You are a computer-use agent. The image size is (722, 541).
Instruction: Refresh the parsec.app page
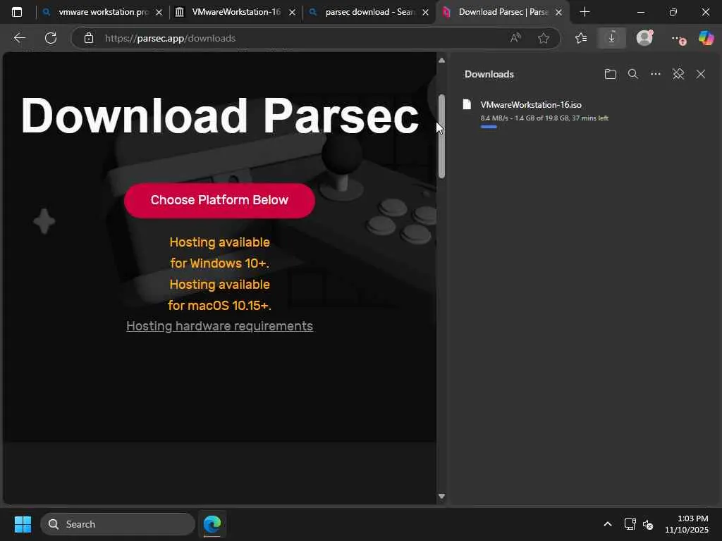click(51, 38)
